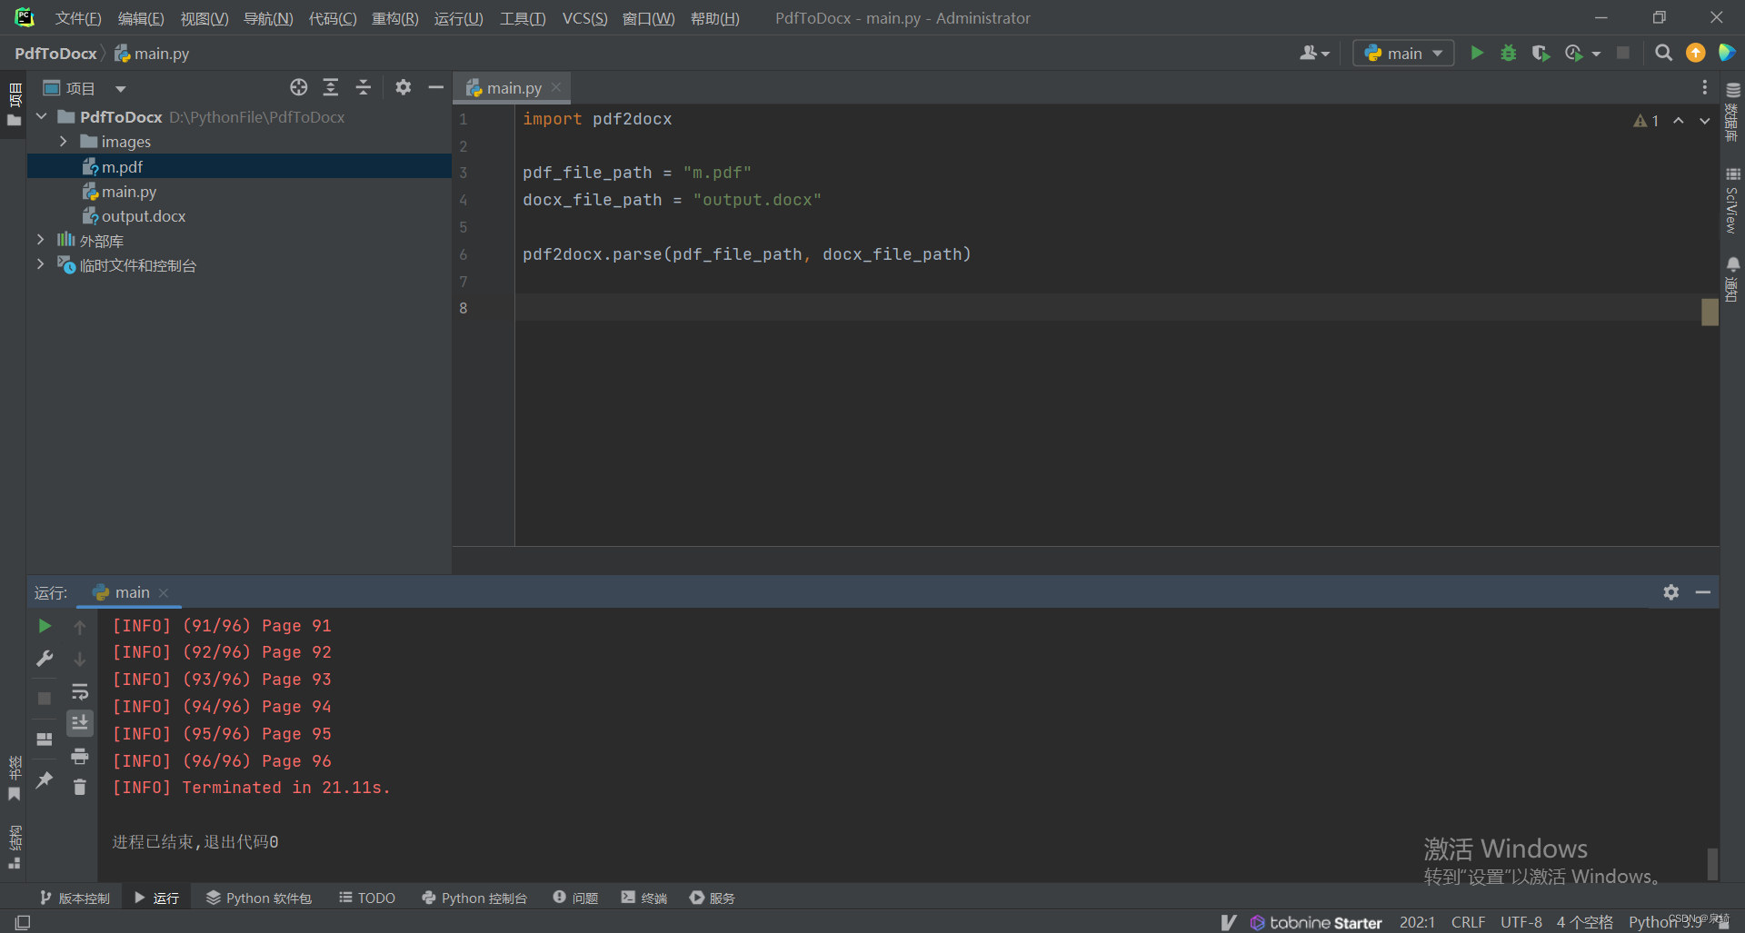The width and height of the screenshot is (1745, 933).
Task: Expand the 外部库 node
Action: click(x=41, y=240)
